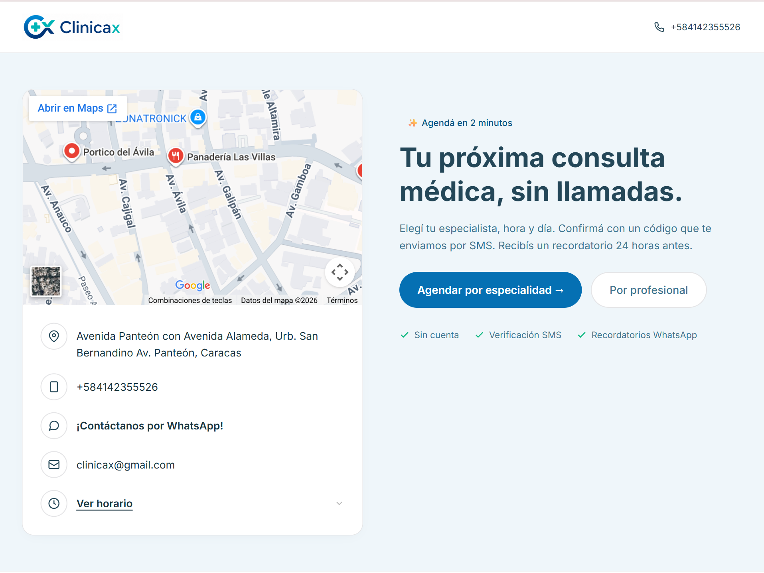The height and width of the screenshot is (573, 764).
Task: Click the email envelope icon
Action: click(x=54, y=465)
